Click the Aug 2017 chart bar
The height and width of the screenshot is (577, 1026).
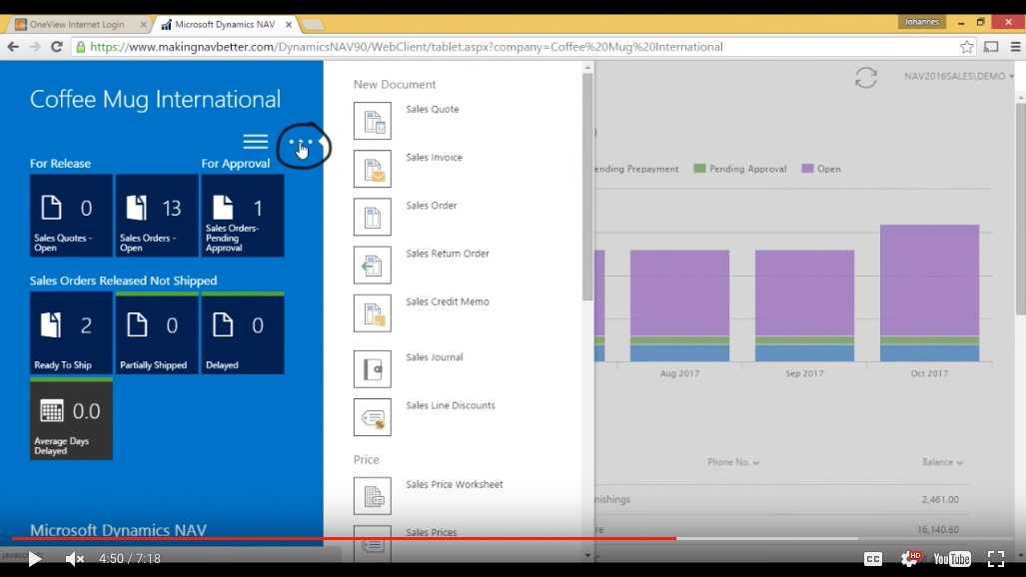click(680, 305)
